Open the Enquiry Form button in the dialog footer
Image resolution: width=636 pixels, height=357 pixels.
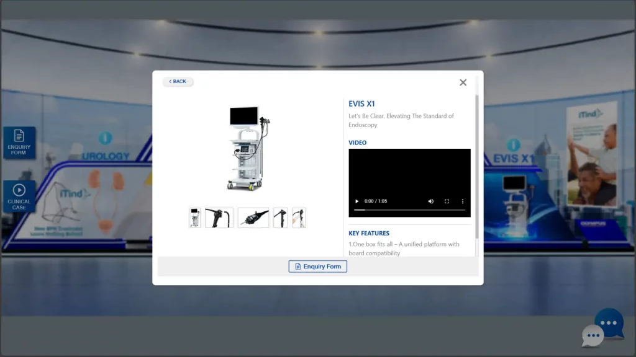318,267
